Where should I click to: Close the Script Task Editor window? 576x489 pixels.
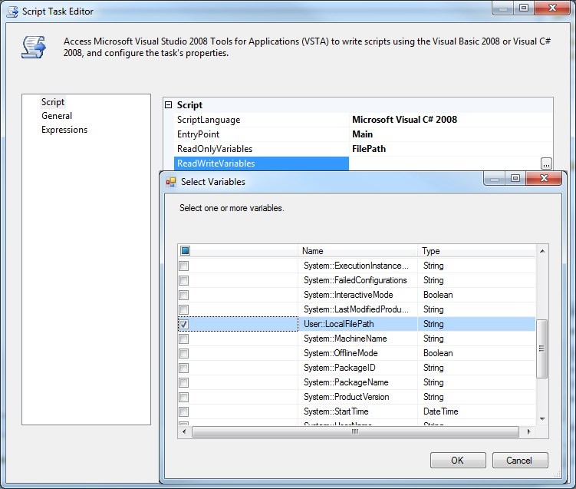(x=552, y=8)
